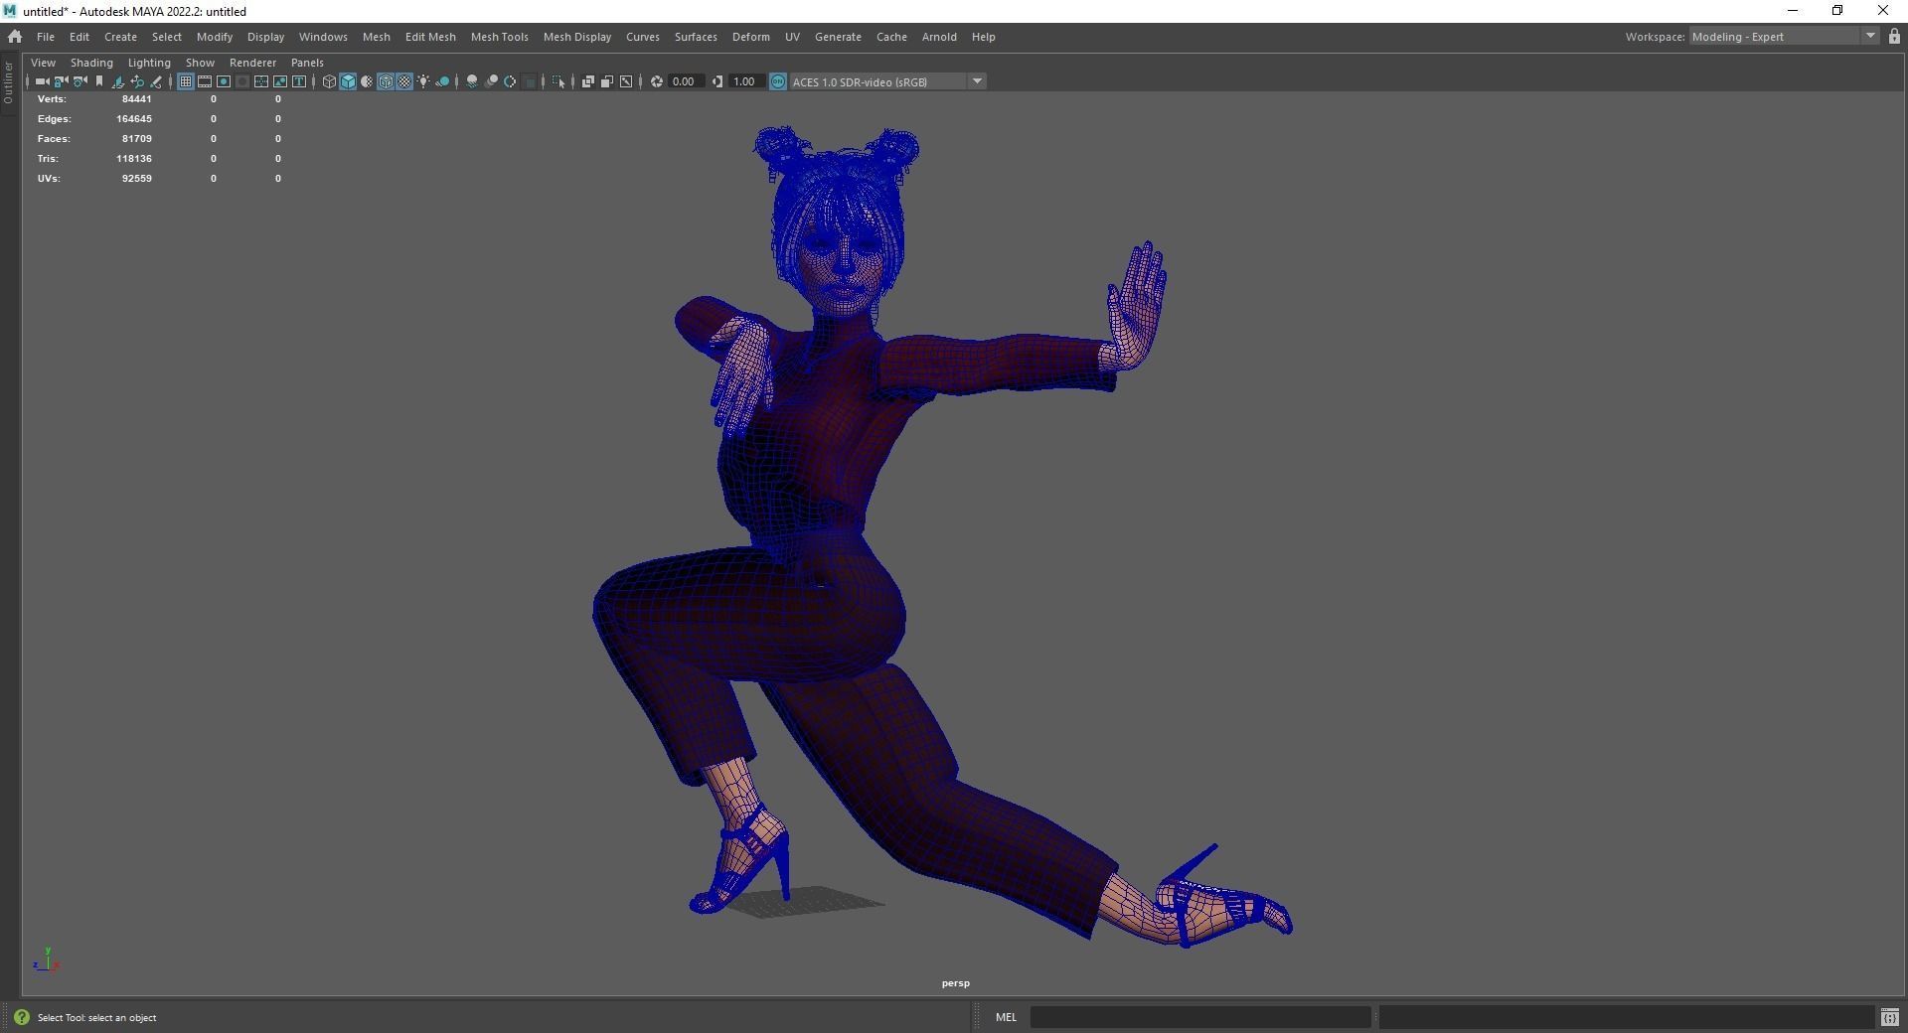The height and width of the screenshot is (1033, 1908).
Task: Open the Edit Mesh menu
Action: pos(430,37)
